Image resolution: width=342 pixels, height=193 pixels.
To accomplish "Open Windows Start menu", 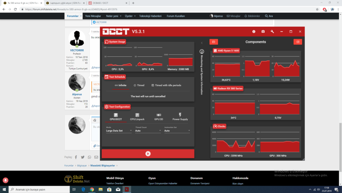I will (4, 190).
